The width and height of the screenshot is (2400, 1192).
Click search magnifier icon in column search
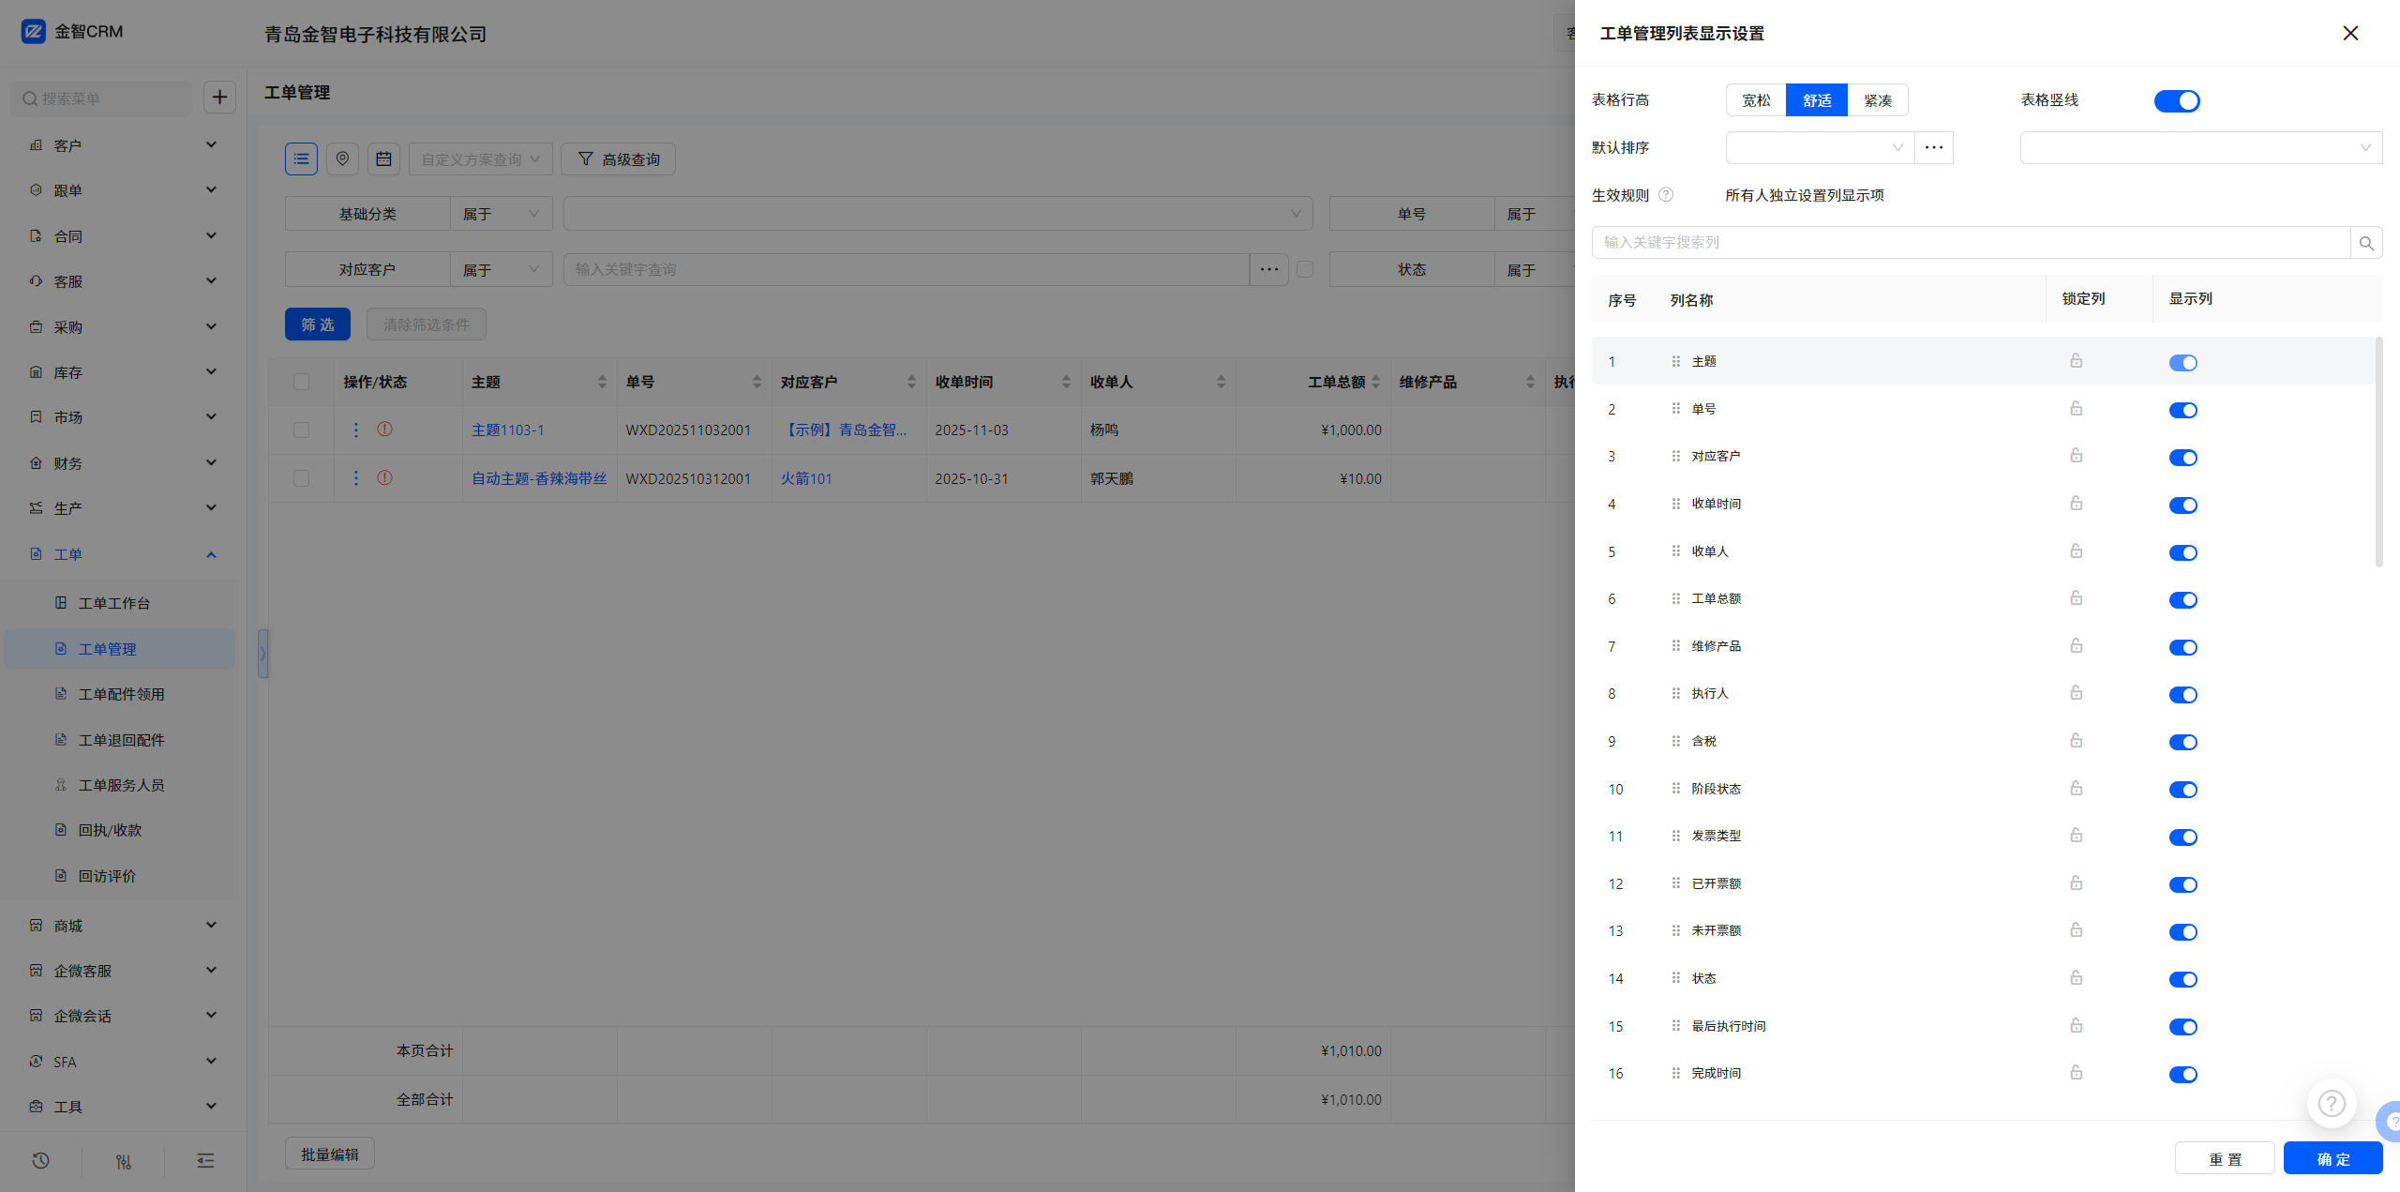2365,243
